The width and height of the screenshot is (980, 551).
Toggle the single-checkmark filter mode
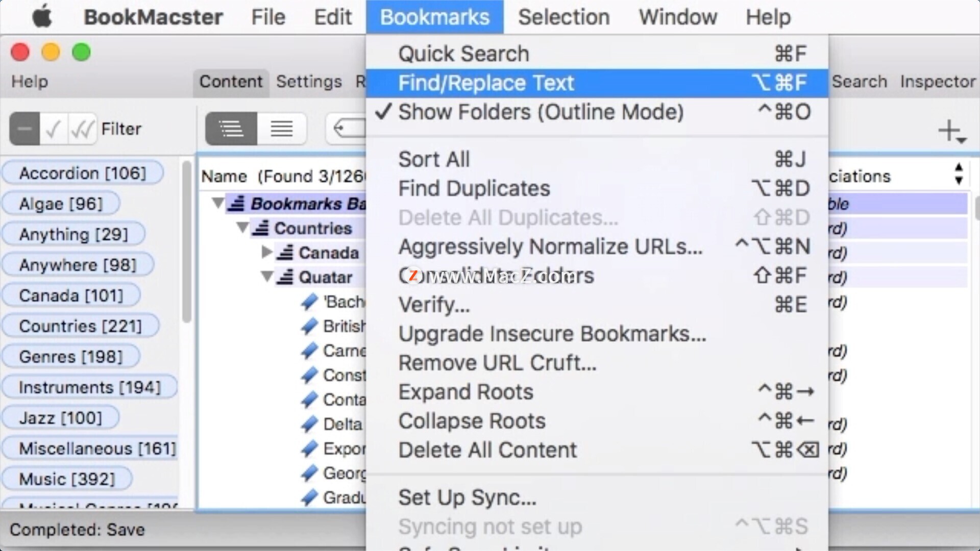[54, 129]
